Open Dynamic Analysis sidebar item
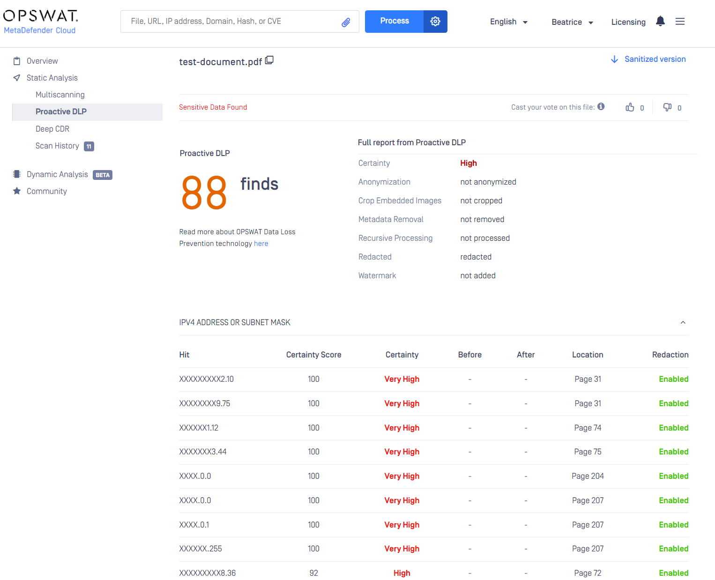 (x=57, y=174)
